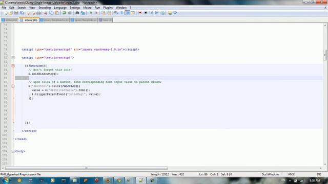Click the taskbar clock showing 8:38 AM
Viewport: 328px width, 184px height.
pos(315,180)
